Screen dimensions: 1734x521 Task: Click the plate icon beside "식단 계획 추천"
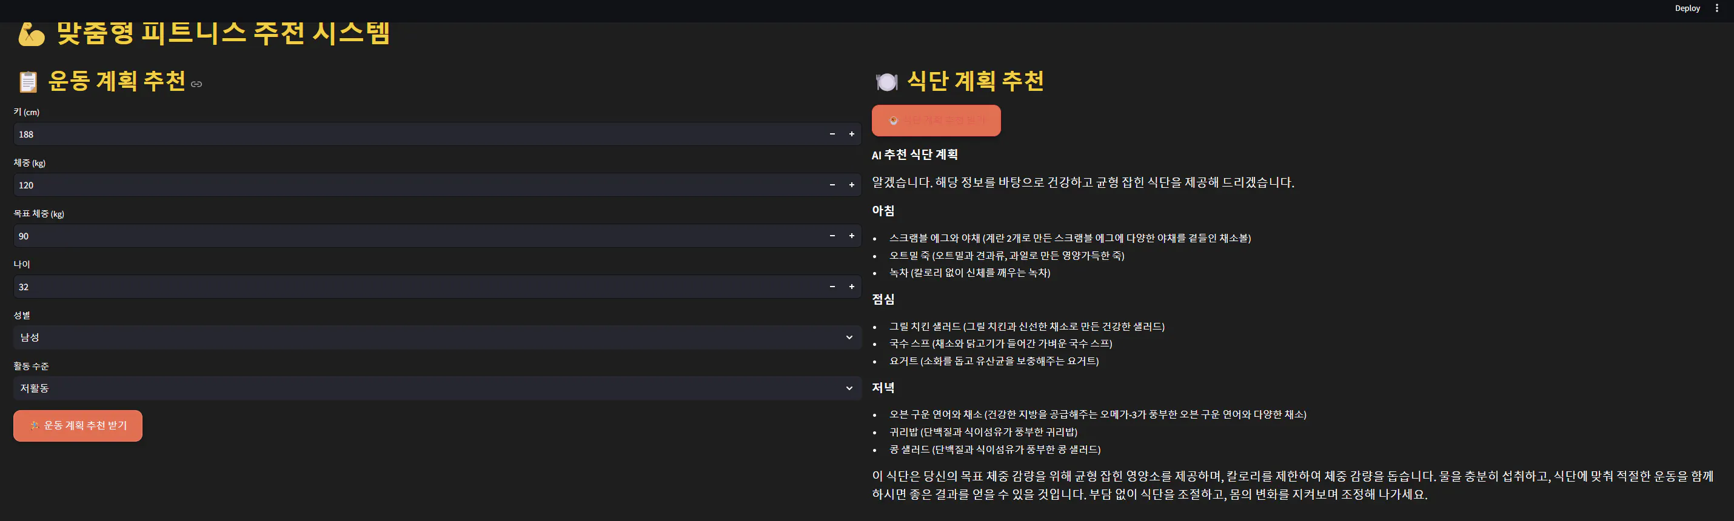click(886, 81)
